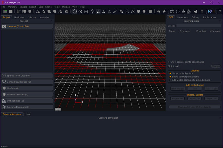
Task: Open help via the question mark icon
Action: click(220, 11)
